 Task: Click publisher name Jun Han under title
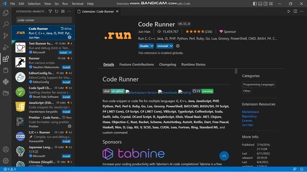(144, 32)
